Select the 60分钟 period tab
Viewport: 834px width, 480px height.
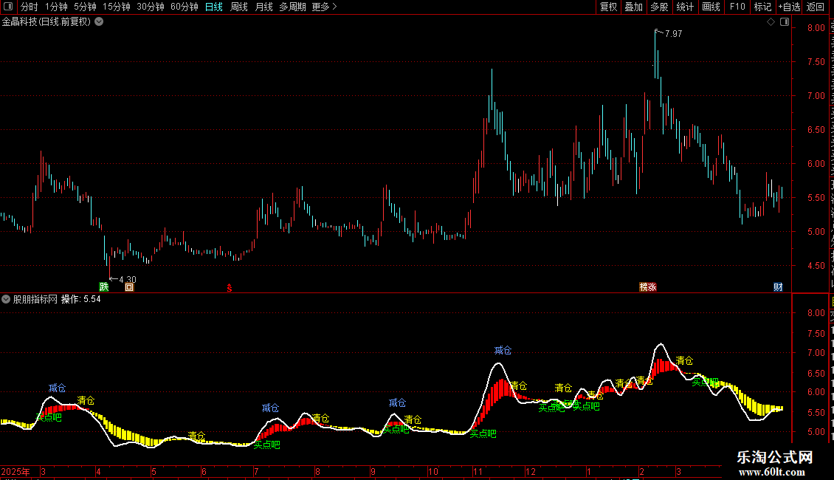tap(184, 7)
